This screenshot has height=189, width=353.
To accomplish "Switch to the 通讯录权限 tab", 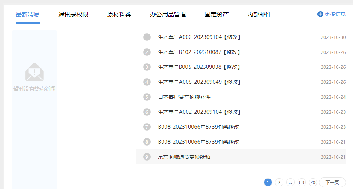I will tap(73, 15).
